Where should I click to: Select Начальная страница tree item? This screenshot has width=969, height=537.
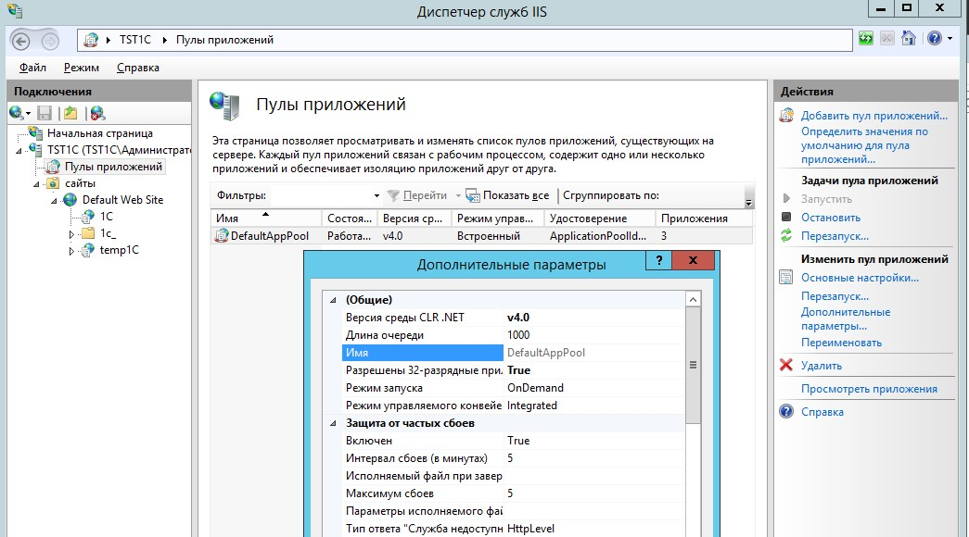pos(93,133)
